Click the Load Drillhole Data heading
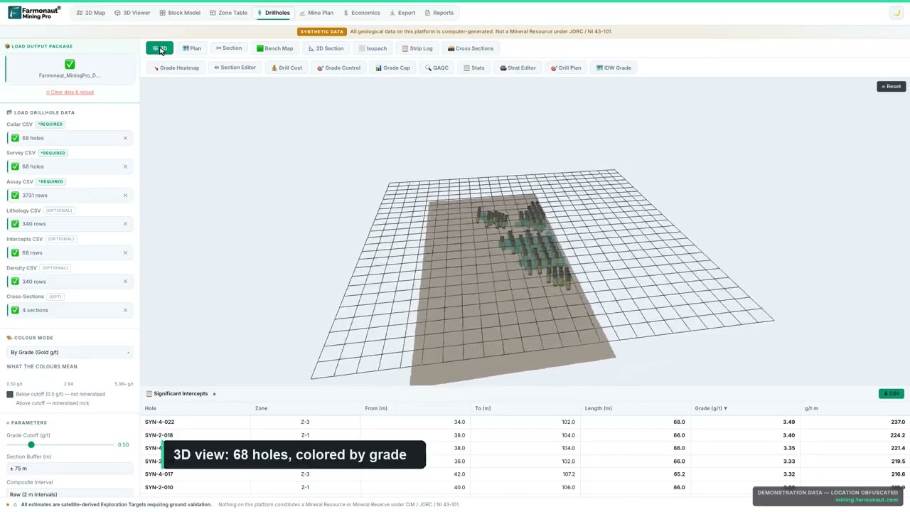The width and height of the screenshot is (910, 512). click(41, 112)
